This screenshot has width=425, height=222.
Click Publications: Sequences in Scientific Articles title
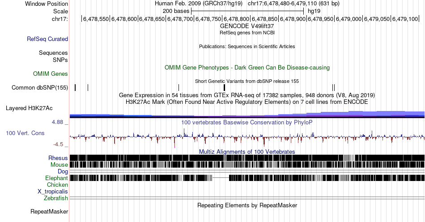[247, 46]
